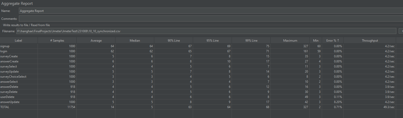Click the Throughput column header
Image resolution: width=403 pixels, height=118 pixels.
(370, 40)
